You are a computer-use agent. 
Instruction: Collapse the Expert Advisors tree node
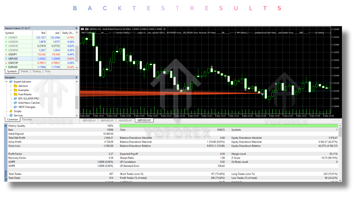click(x=7, y=82)
